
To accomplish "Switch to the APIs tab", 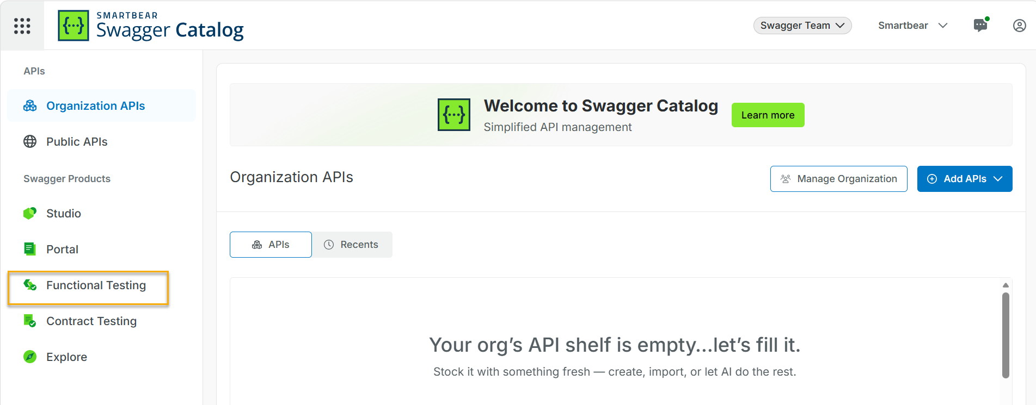I will click(x=271, y=245).
